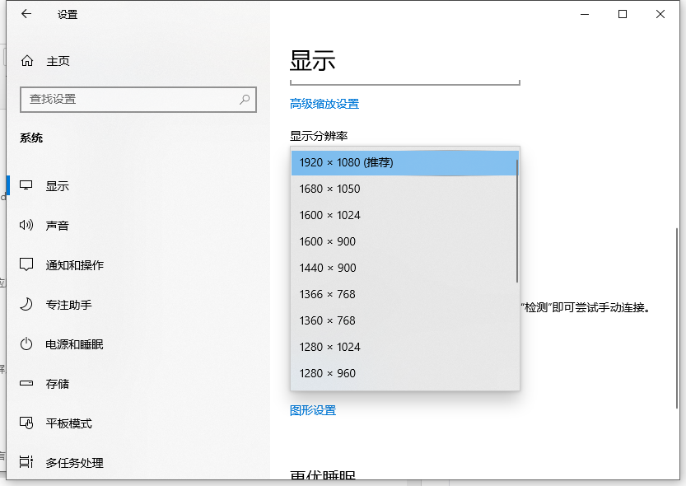Click the Home (主页) house icon
This screenshot has height=486, width=686.
27,61
